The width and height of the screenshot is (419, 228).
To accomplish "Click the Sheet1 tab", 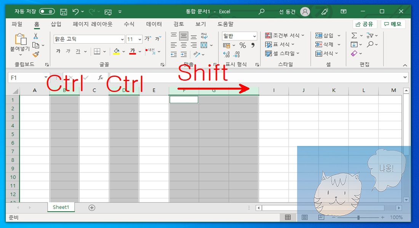I will tap(61, 207).
